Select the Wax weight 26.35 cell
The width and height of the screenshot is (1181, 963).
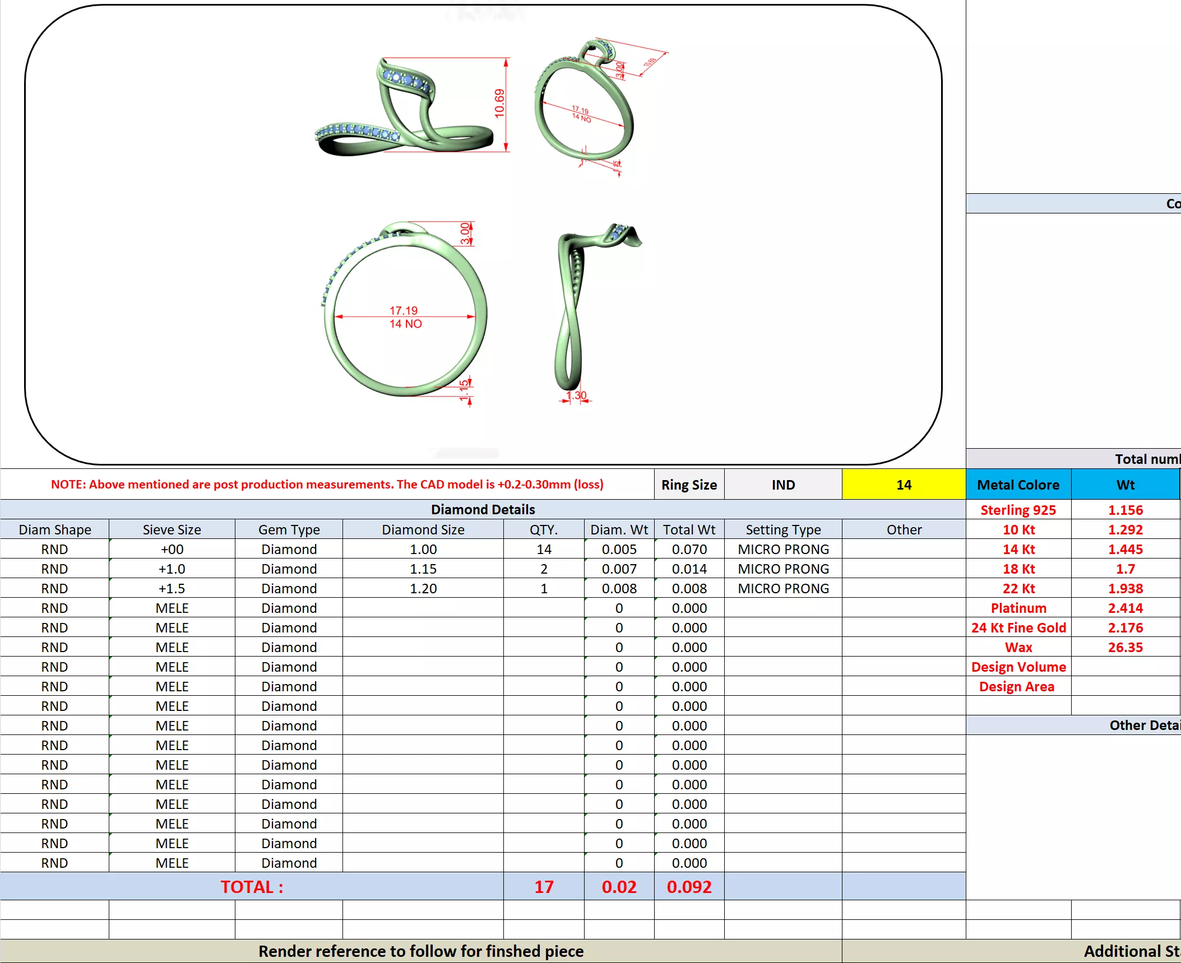pos(1125,647)
